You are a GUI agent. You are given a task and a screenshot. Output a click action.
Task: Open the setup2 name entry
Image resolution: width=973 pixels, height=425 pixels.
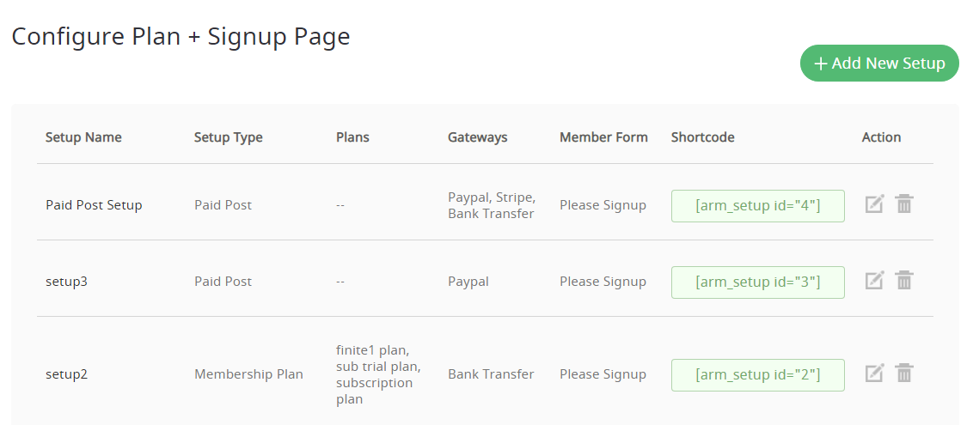[66, 374]
